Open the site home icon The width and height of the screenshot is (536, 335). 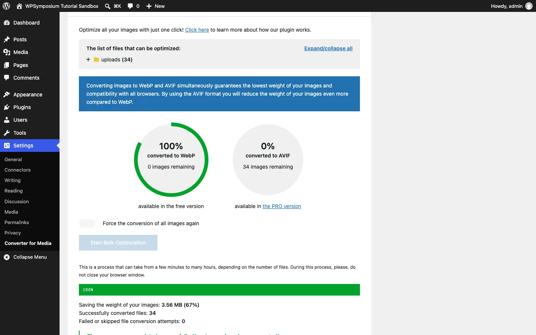pyautogui.click(x=19, y=6)
